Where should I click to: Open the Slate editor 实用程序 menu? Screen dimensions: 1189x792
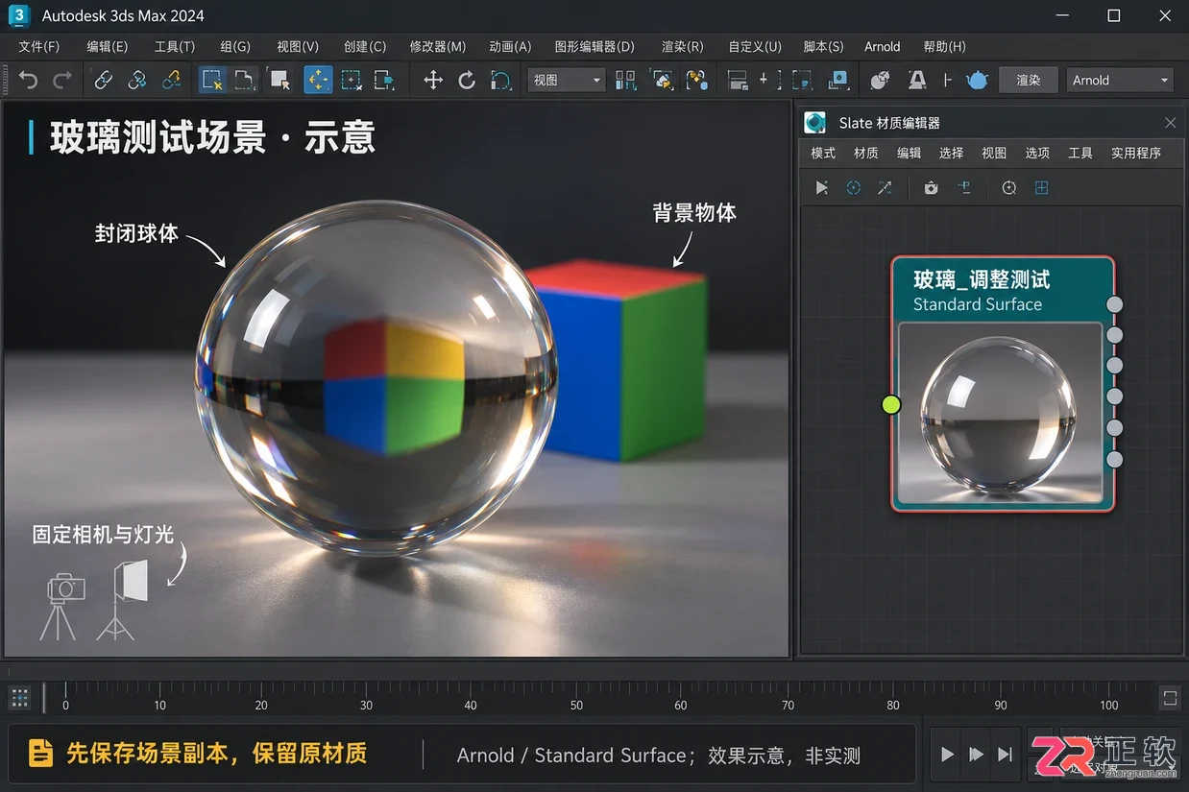(1136, 153)
